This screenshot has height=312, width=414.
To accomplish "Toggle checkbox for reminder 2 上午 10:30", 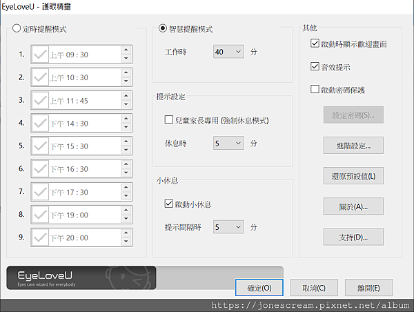I will click(40, 77).
